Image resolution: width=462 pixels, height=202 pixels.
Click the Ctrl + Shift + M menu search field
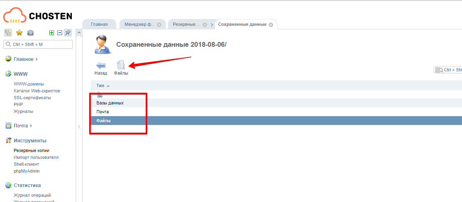38,44
